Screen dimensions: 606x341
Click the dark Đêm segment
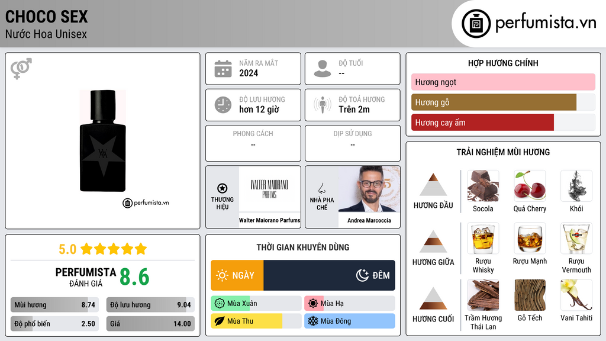(329, 275)
